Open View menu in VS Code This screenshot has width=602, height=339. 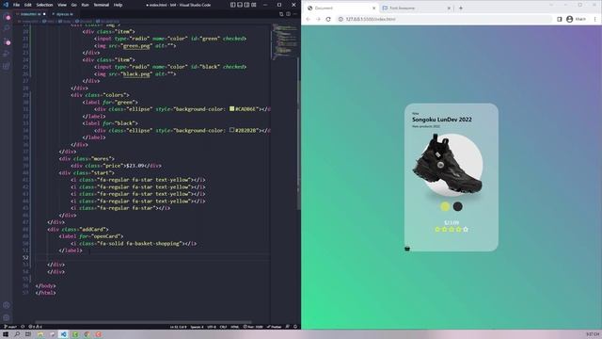pyautogui.click(x=62, y=5)
